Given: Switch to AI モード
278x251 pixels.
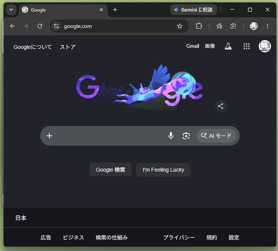Looking at the screenshot, I should [x=216, y=136].
